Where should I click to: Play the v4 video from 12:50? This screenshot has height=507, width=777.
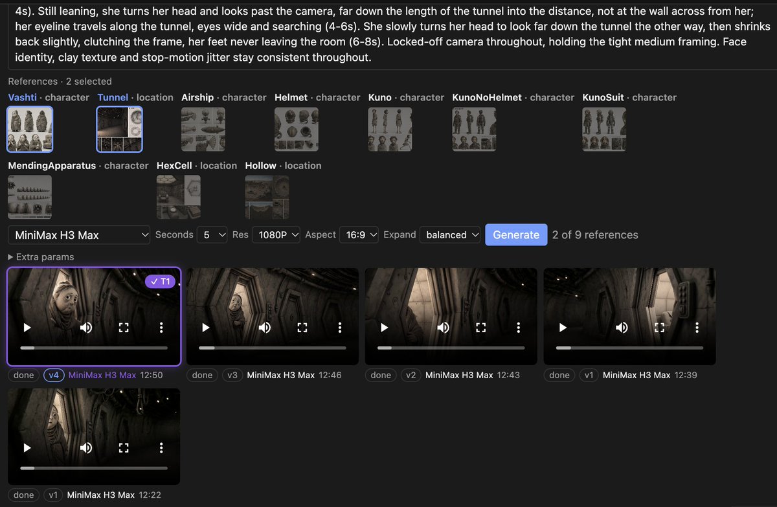point(27,328)
